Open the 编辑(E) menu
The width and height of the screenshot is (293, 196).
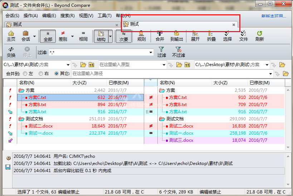[x=49, y=16]
